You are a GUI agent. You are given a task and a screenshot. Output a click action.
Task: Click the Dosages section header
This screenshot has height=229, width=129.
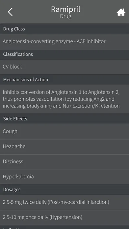64,190
